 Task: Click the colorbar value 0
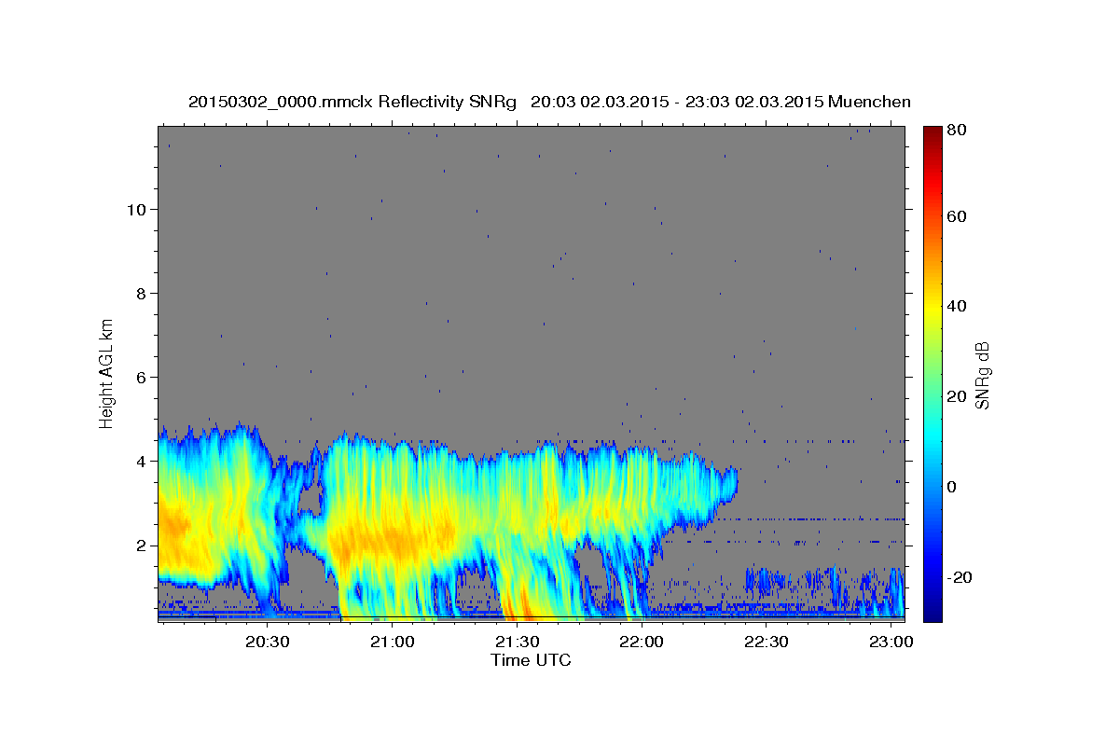(x=951, y=487)
